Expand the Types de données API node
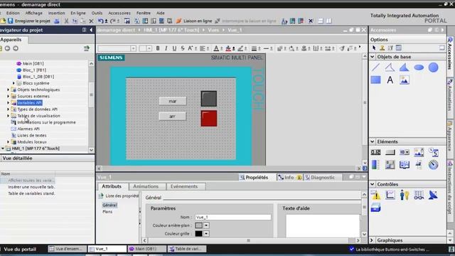Screen dimensions: 455x256 point(8,109)
